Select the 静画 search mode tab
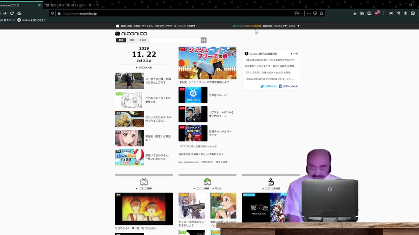The height and width of the screenshot is (235, 419). [132, 40]
